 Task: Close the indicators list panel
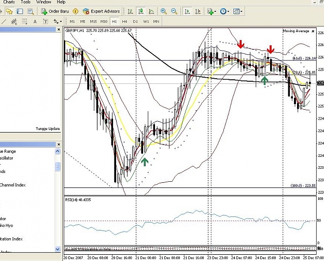pos(59,144)
